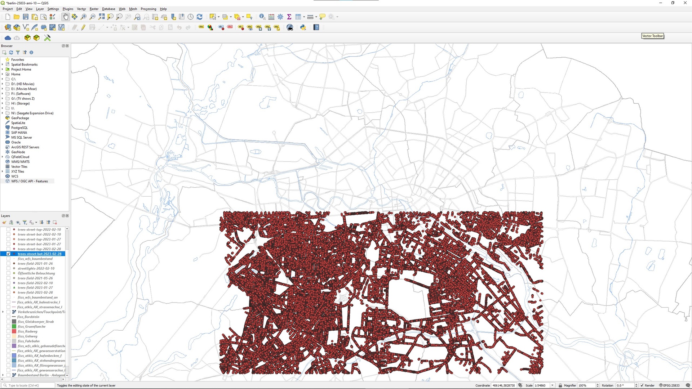Click Remove Layer icon in Layers panel
Viewport: 692px width, 389px height.
55,222
